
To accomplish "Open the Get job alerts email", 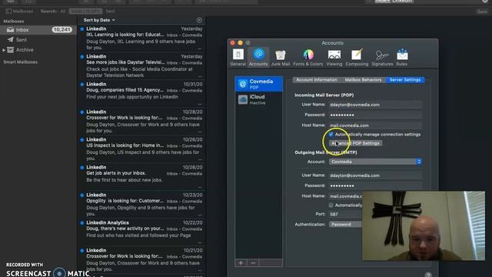I will click(x=141, y=176).
